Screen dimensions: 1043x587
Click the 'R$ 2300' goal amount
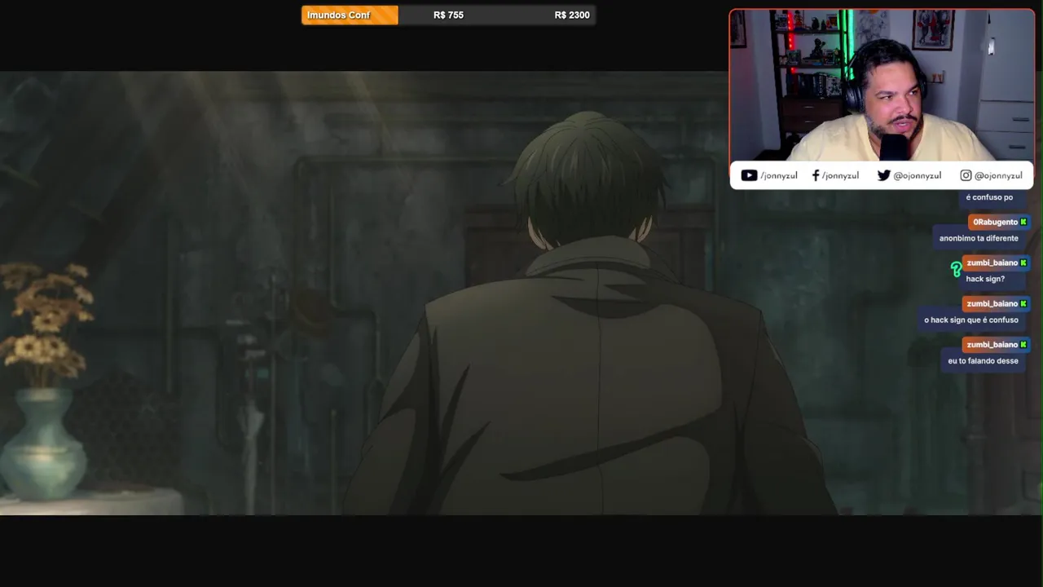pyautogui.click(x=572, y=15)
